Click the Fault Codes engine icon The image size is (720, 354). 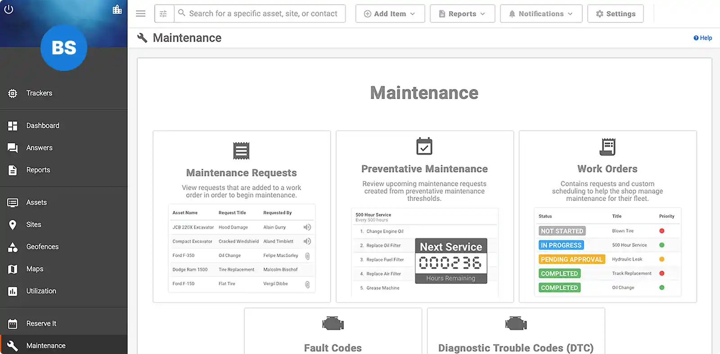(333, 323)
